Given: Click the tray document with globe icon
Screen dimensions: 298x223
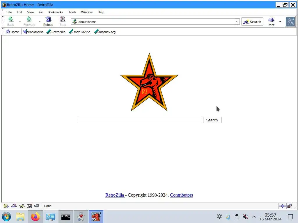Looking at the screenshot, I should (228, 217).
